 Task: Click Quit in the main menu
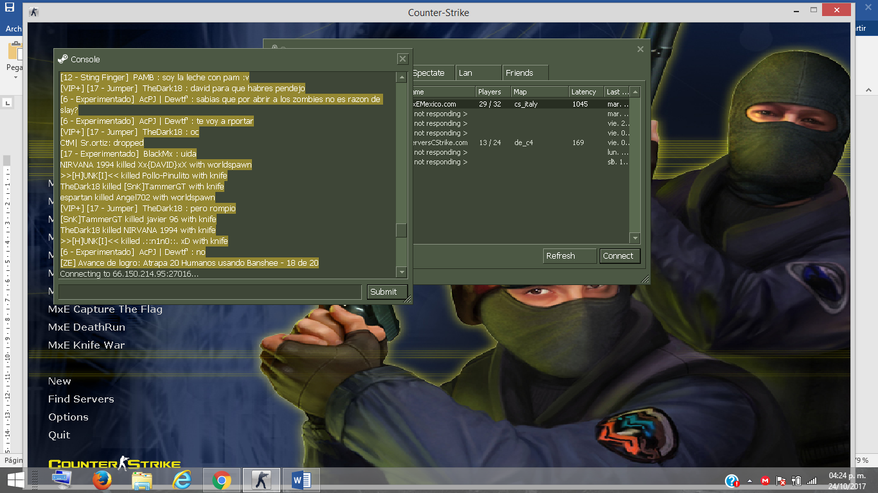pyautogui.click(x=59, y=435)
